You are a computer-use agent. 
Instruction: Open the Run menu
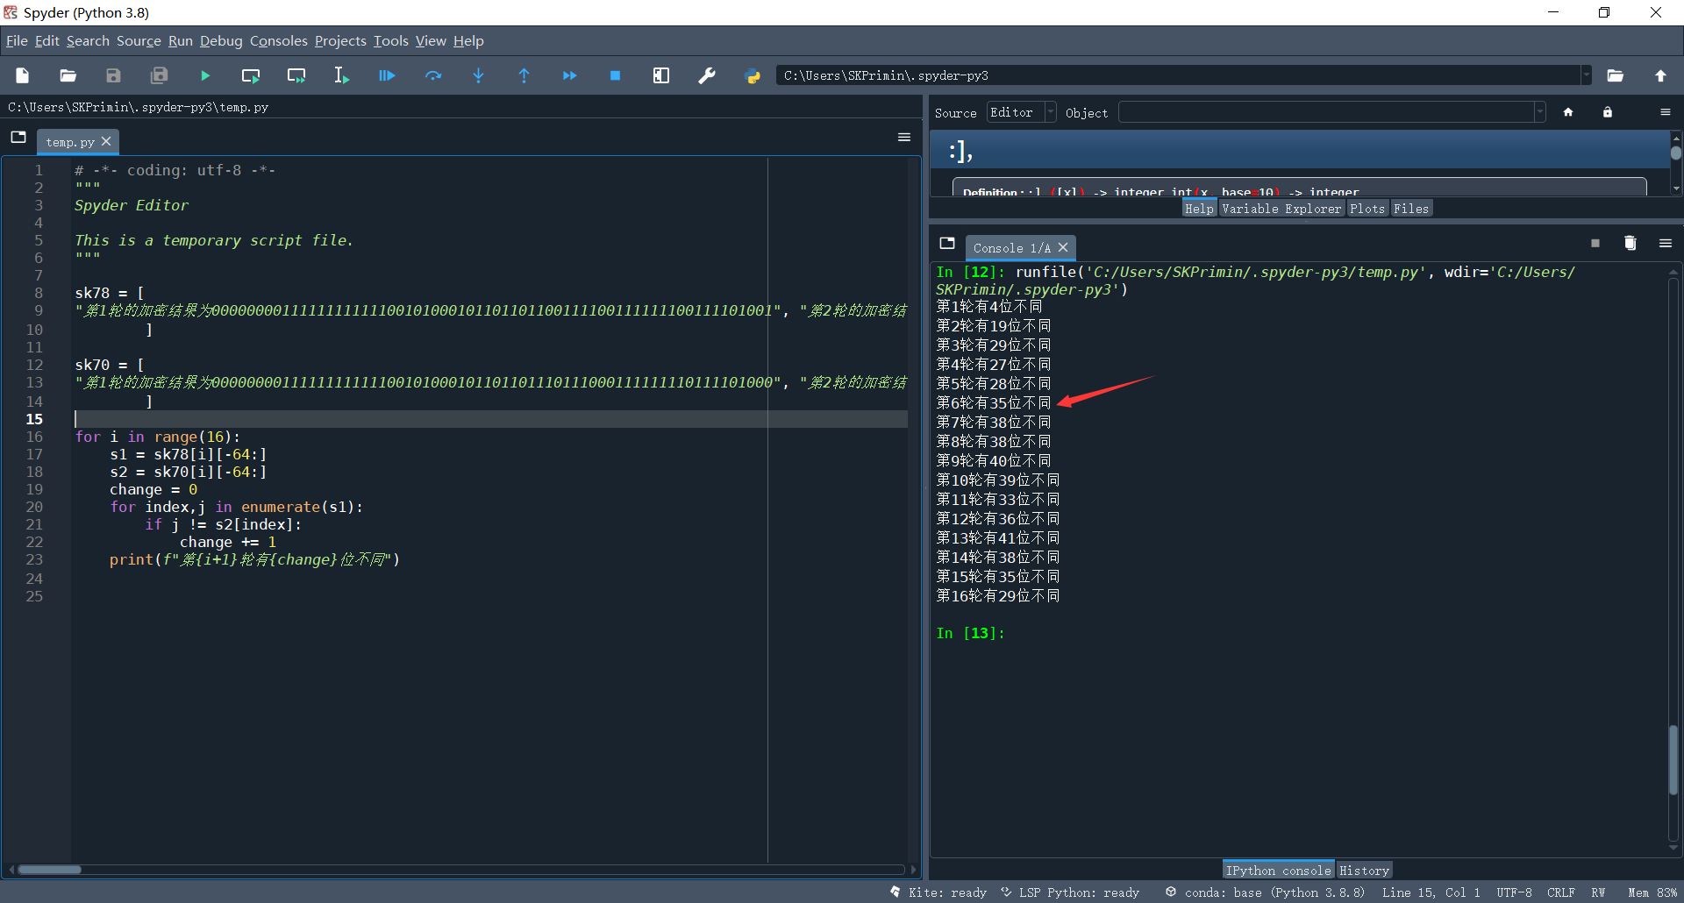click(x=181, y=40)
